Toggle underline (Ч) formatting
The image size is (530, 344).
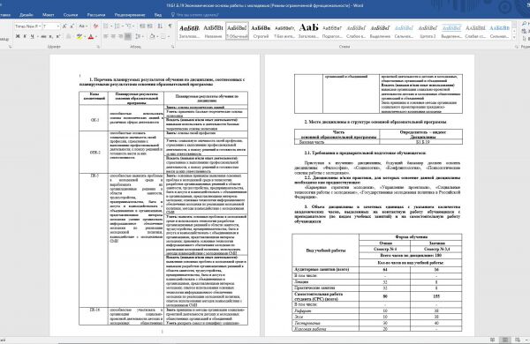(x=33, y=36)
